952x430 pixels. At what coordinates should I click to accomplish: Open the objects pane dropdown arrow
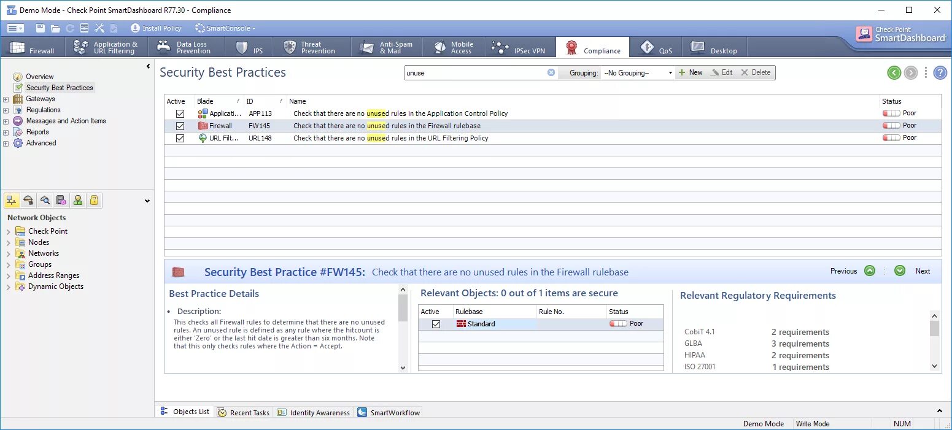point(147,201)
